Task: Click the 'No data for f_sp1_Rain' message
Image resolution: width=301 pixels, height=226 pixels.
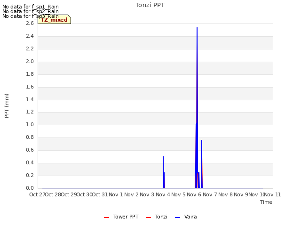Action: pyautogui.click(x=31, y=7)
